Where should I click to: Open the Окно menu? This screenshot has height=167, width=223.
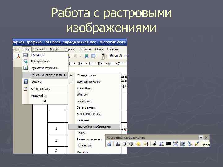coord(99,49)
